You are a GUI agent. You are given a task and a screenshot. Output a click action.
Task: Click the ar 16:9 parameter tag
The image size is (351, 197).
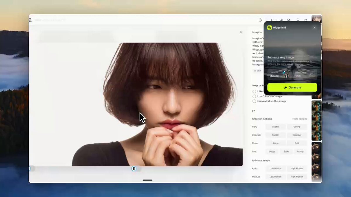tap(258, 71)
